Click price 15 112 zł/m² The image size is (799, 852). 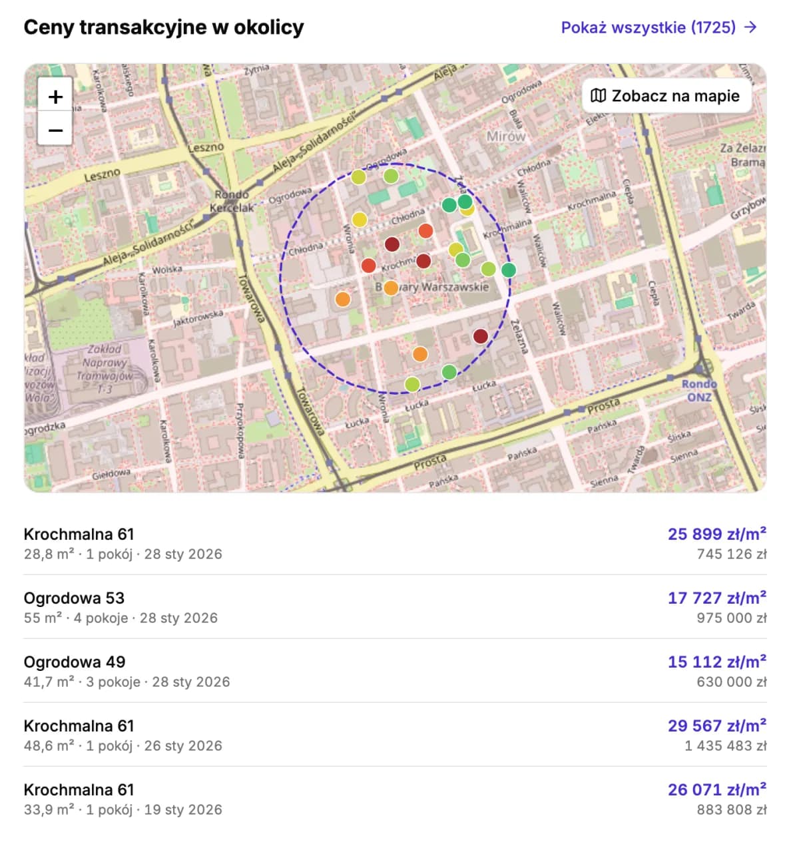click(x=717, y=662)
